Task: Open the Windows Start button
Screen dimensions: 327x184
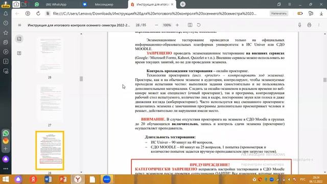Action: pos(6,179)
